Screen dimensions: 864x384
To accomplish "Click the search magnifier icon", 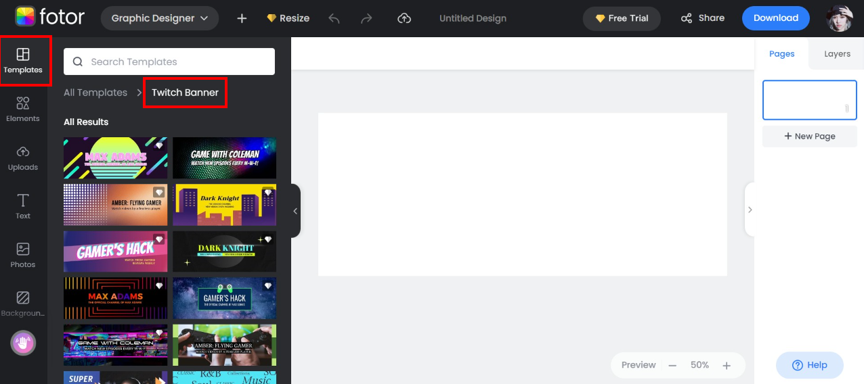I will pyautogui.click(x=78, y=62).
